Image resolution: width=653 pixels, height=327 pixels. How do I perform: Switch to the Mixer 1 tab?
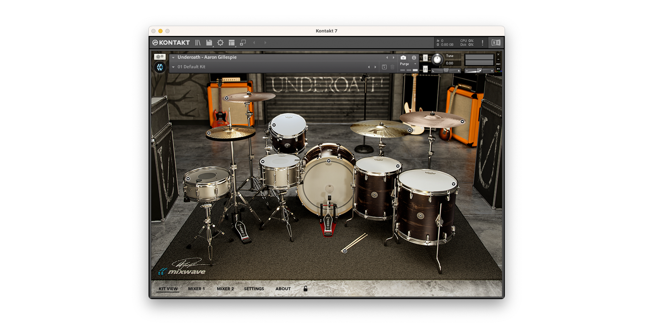pyautogui.click(x=196, y=289)
